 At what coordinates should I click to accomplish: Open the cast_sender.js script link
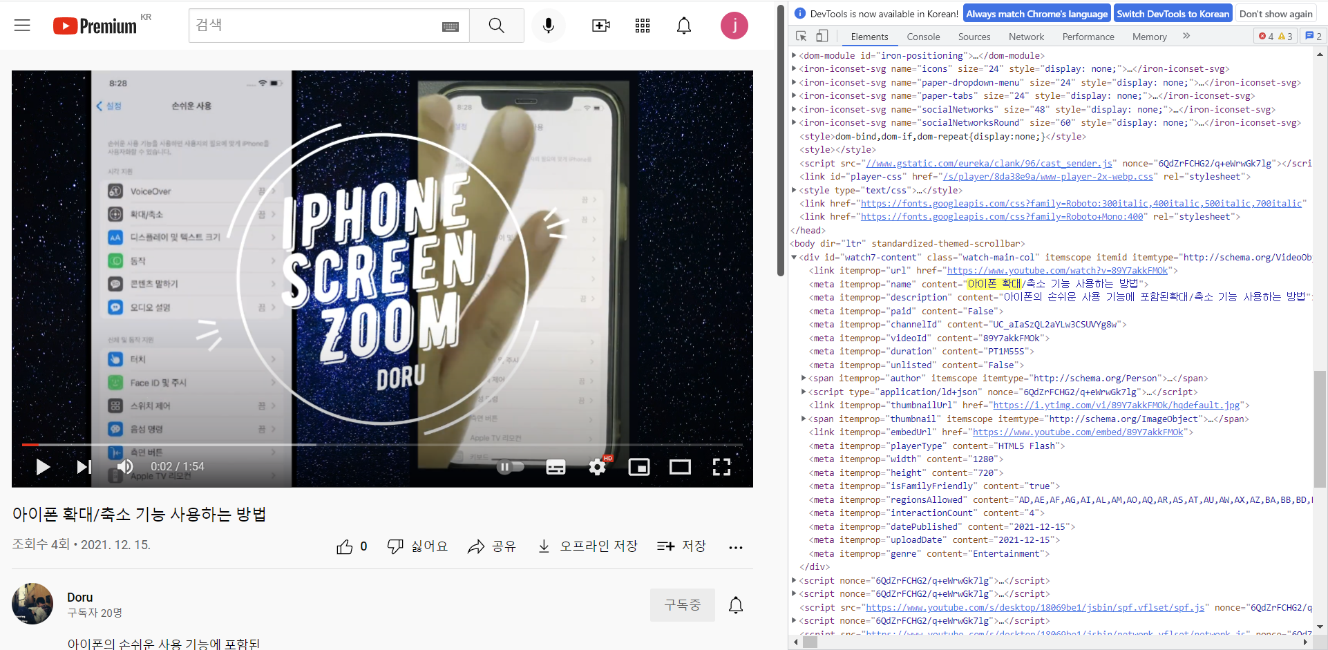(989, 164)
